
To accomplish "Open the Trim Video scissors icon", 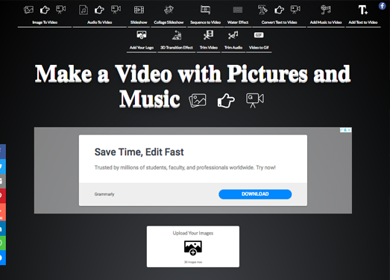I will (209, 35).
